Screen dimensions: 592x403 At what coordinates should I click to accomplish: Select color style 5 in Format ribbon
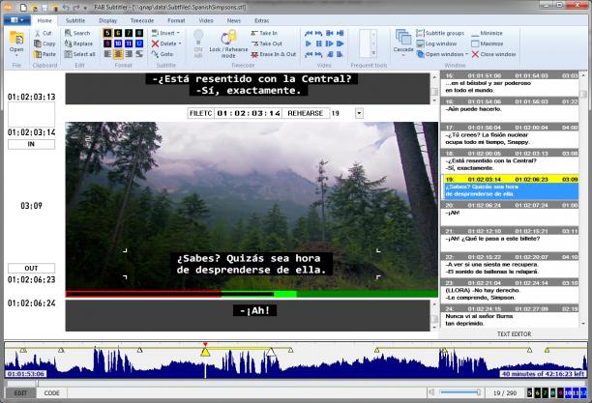[x=107, y=33]
